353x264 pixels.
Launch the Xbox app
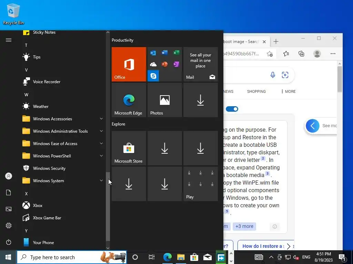pyautogui.click(x=38, y=206)
